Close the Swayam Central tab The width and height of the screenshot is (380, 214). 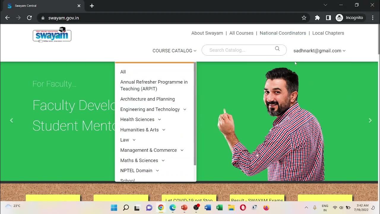(x=79, y=6)
